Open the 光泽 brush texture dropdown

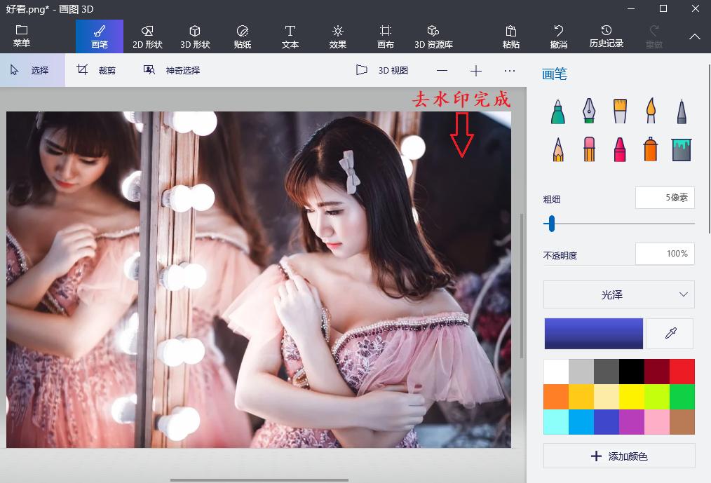[618, 294]
